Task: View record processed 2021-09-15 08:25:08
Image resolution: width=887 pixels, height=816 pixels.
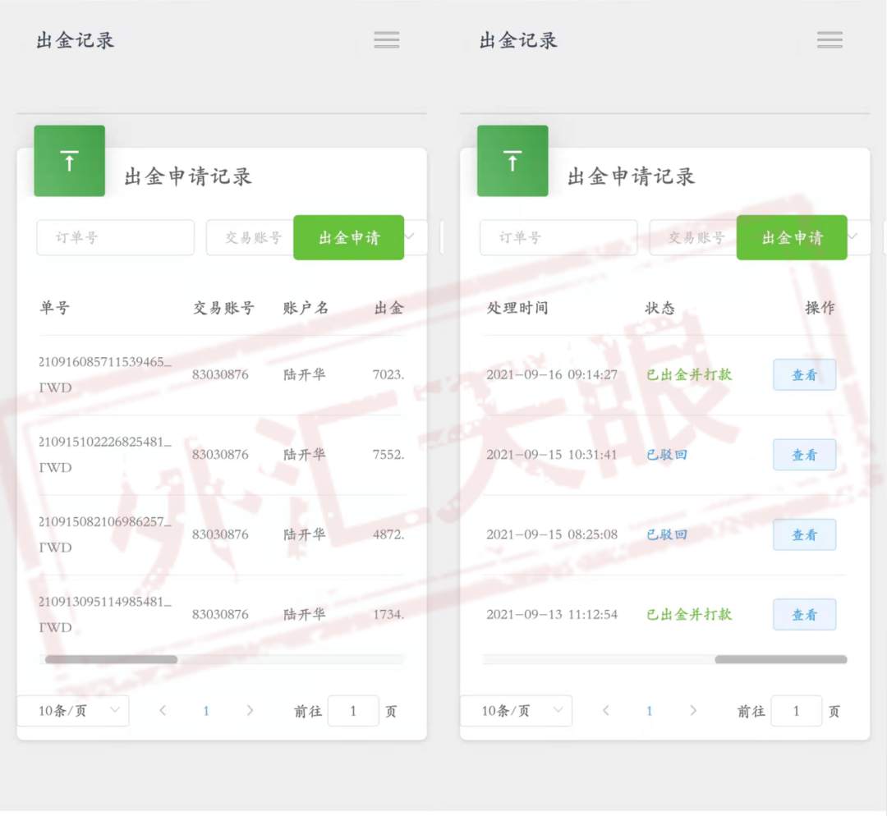Action: [x=804, y=534]
